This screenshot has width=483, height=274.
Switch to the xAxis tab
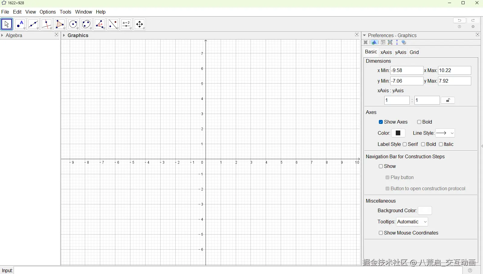(x=386, y=52)
